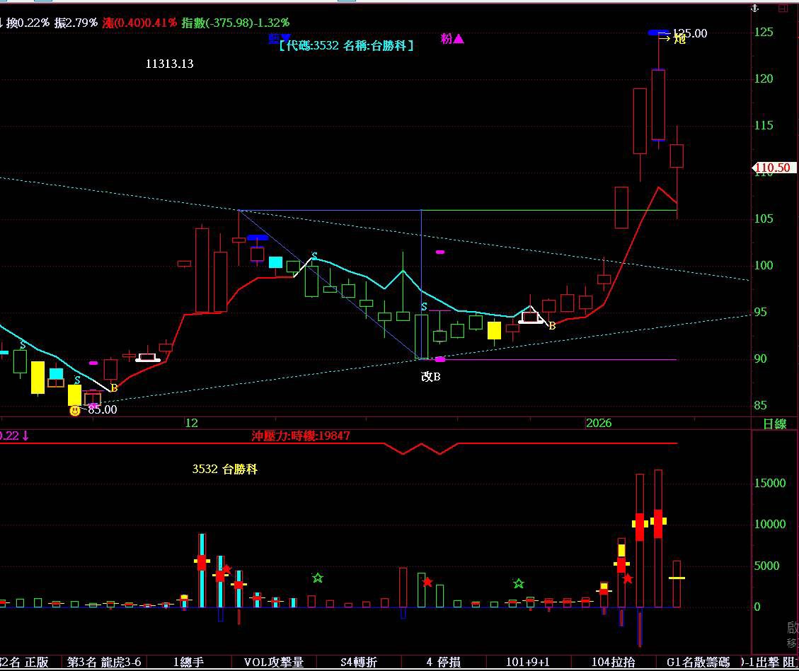Click the blue 藍 down-triangle marker
The height and width of the screenshot is (671, 799).
click(280, 38)
